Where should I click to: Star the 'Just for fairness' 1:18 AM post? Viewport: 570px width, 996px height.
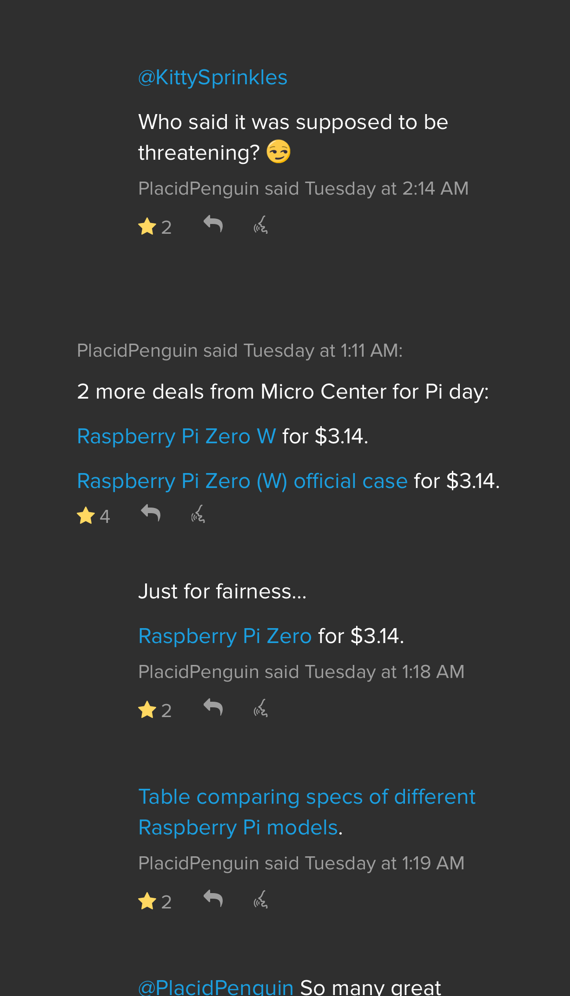tap(147, 710)
